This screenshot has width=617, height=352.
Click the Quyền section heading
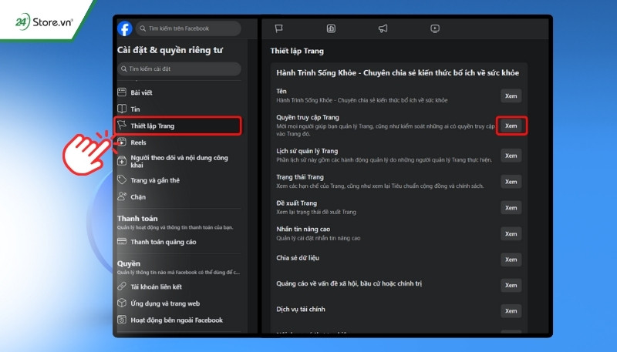point(129,263)
